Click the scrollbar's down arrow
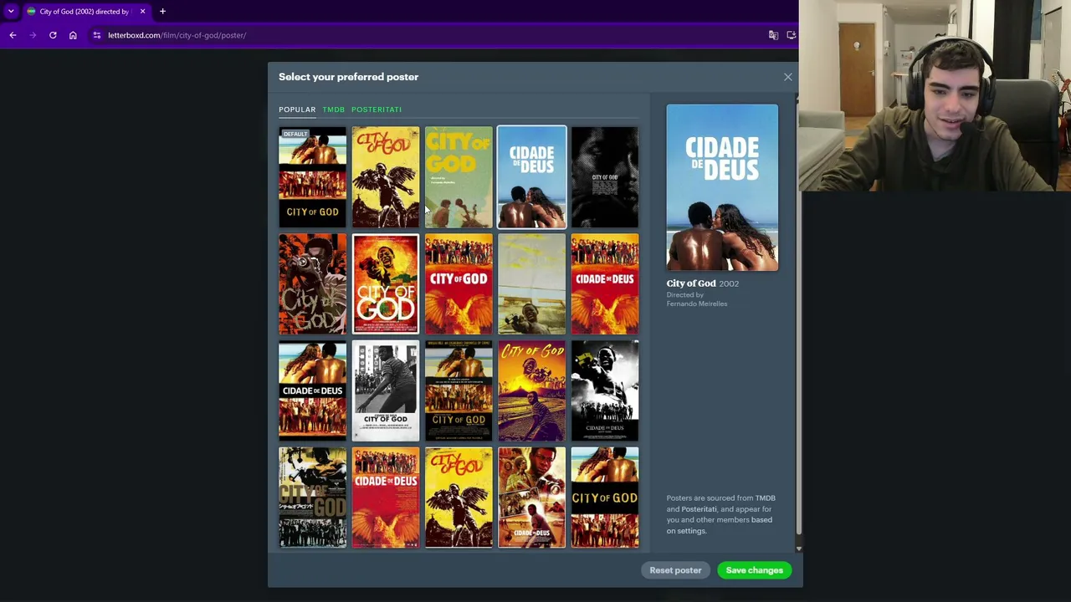Image resolution: width=1071 pixels, height=602 pixels. tap(799, 548)
